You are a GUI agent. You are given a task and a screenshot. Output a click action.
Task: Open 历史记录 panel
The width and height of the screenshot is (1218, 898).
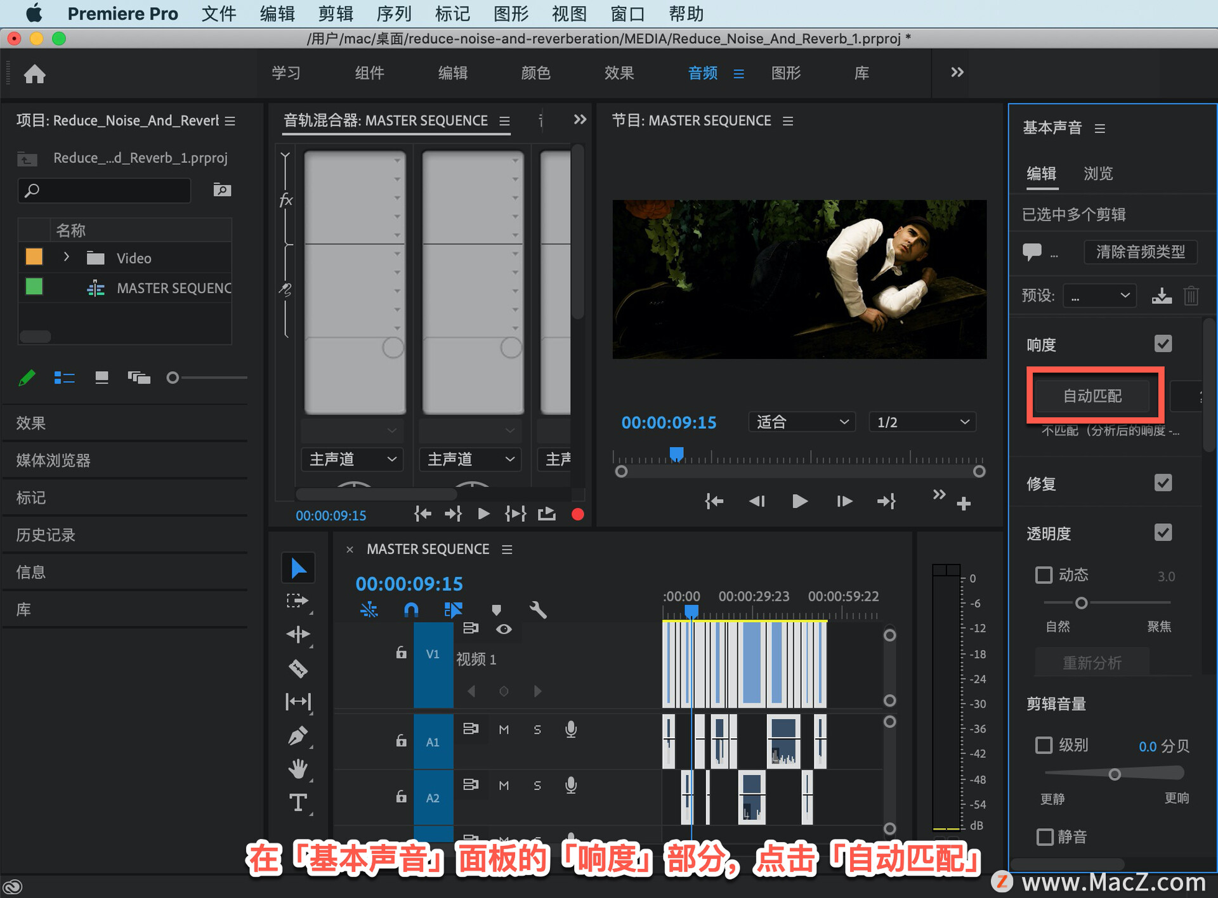46,535
